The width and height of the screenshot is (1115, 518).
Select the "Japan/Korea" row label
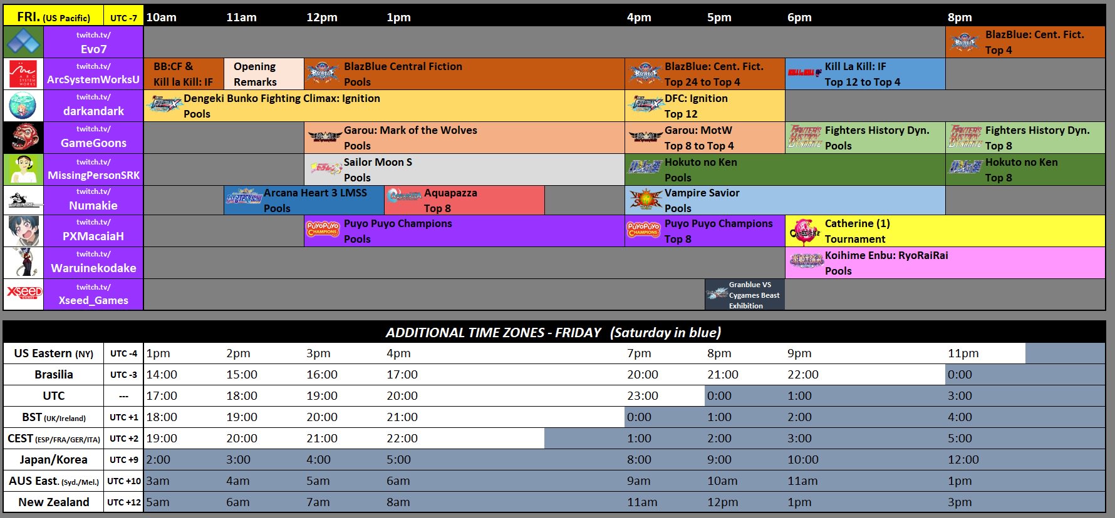click(x=54, y=460)
